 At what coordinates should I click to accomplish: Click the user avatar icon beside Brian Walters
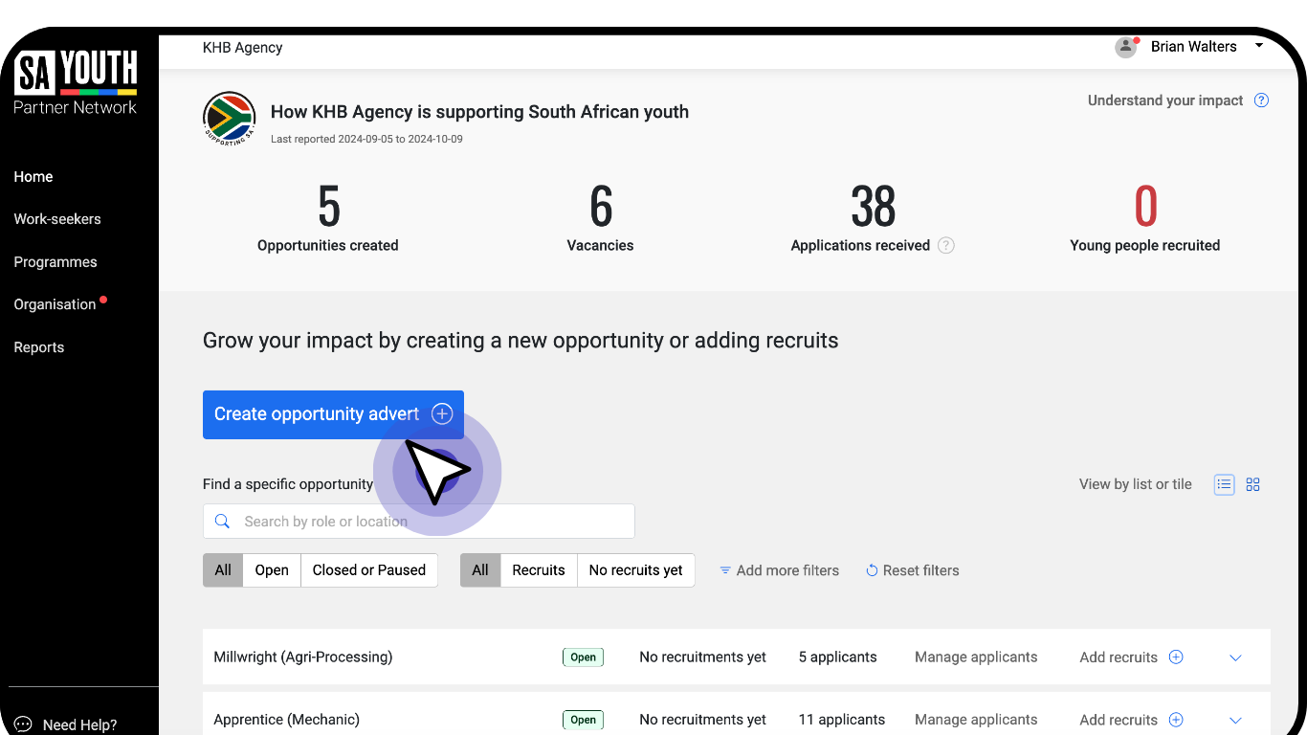point(1126,47)
